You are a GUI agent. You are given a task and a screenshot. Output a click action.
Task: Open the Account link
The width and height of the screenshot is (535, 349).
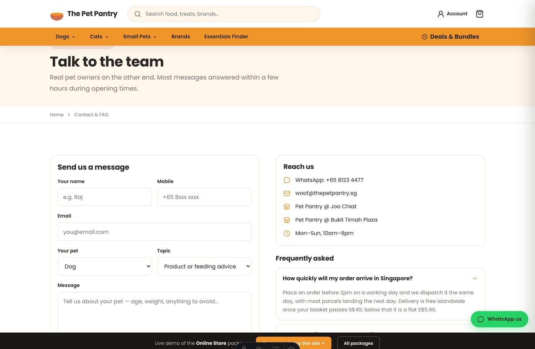pyautogui.click(x=452, y=14)
